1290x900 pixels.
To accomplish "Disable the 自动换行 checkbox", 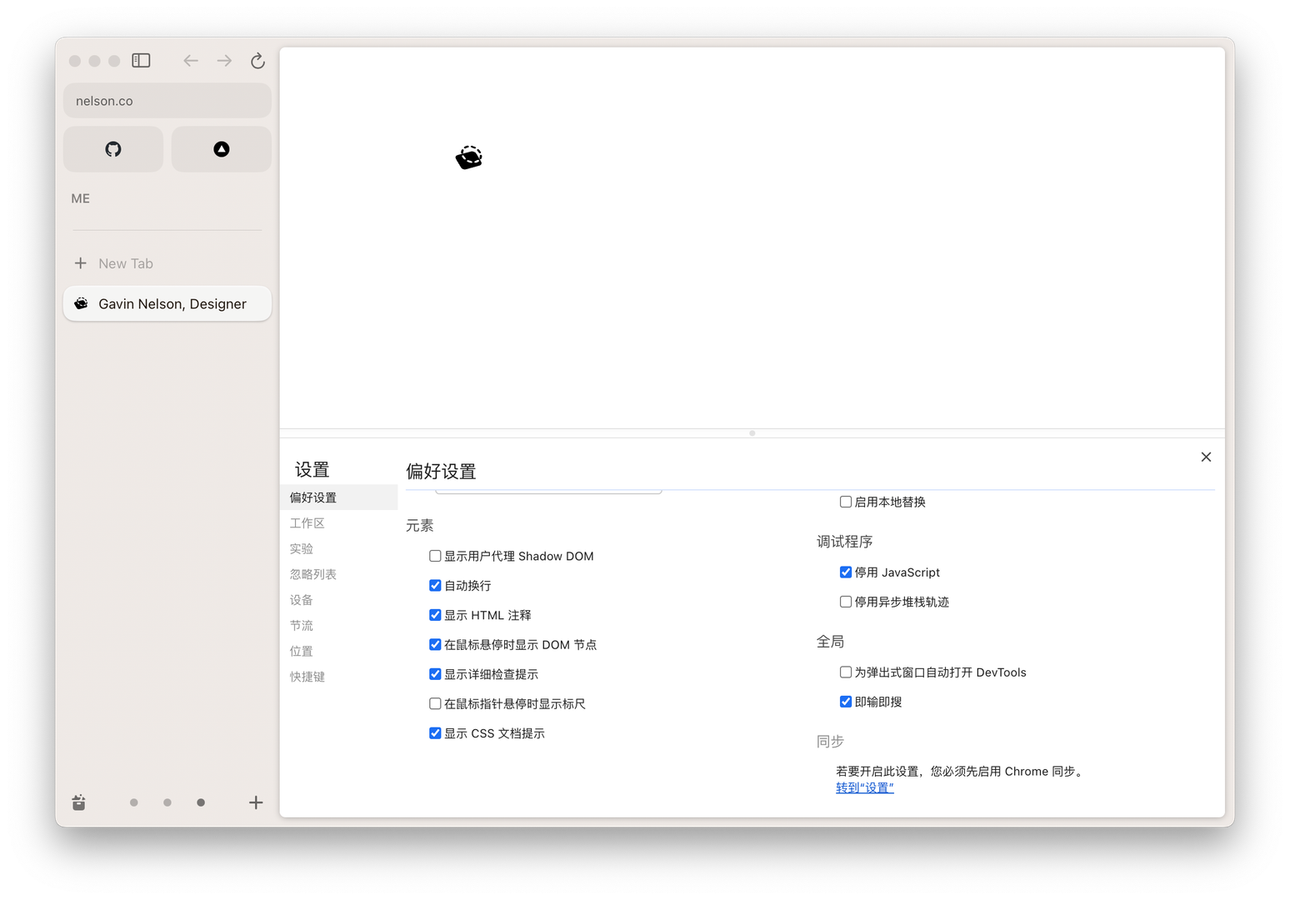I will click(x=435, y=586).
